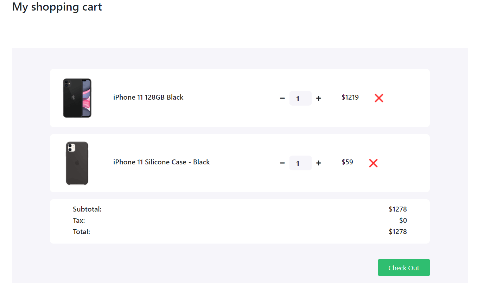The width and height of the screenshot is (478, 283).
Task: Click the My shopping cart heading
Action: point(57,7)
